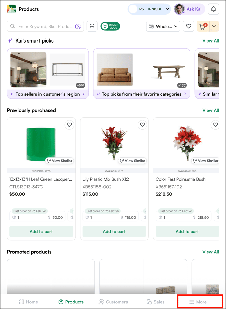Open Top sellers in customer's region
226x309 pixels.
(x=48, y=94)
